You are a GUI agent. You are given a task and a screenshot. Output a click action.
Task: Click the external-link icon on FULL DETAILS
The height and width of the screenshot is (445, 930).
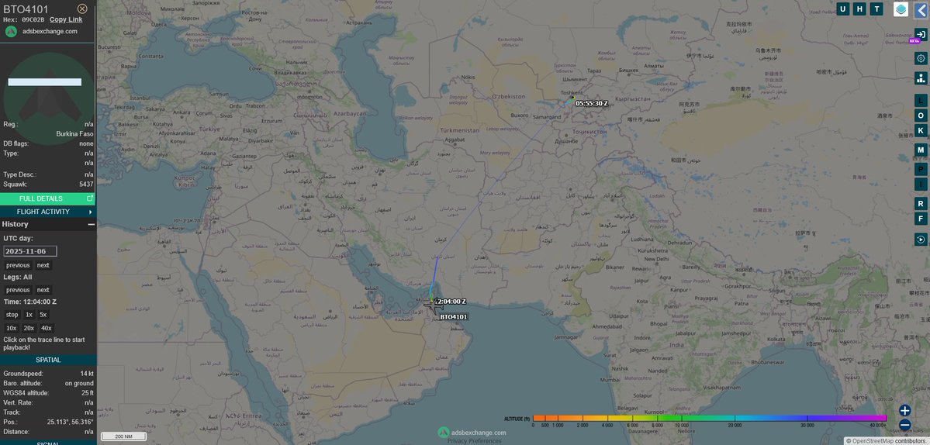[90, 198]
